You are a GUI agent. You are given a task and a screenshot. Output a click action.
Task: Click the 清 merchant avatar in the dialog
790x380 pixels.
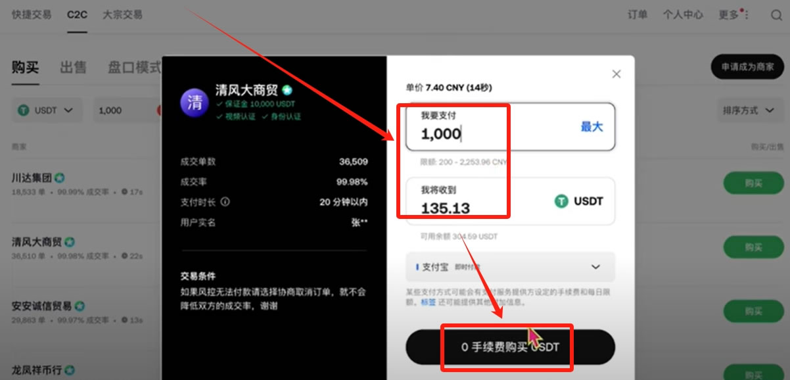(x=195, y=103)
